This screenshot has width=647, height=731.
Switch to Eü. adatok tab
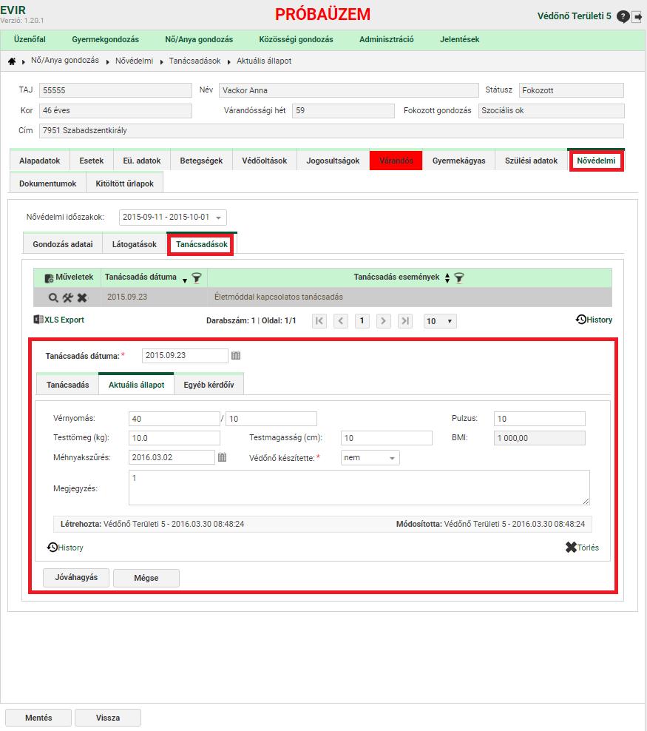click(142, 161)
